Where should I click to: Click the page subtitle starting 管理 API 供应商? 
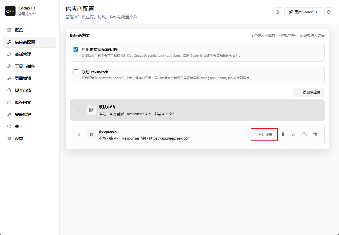101,17
